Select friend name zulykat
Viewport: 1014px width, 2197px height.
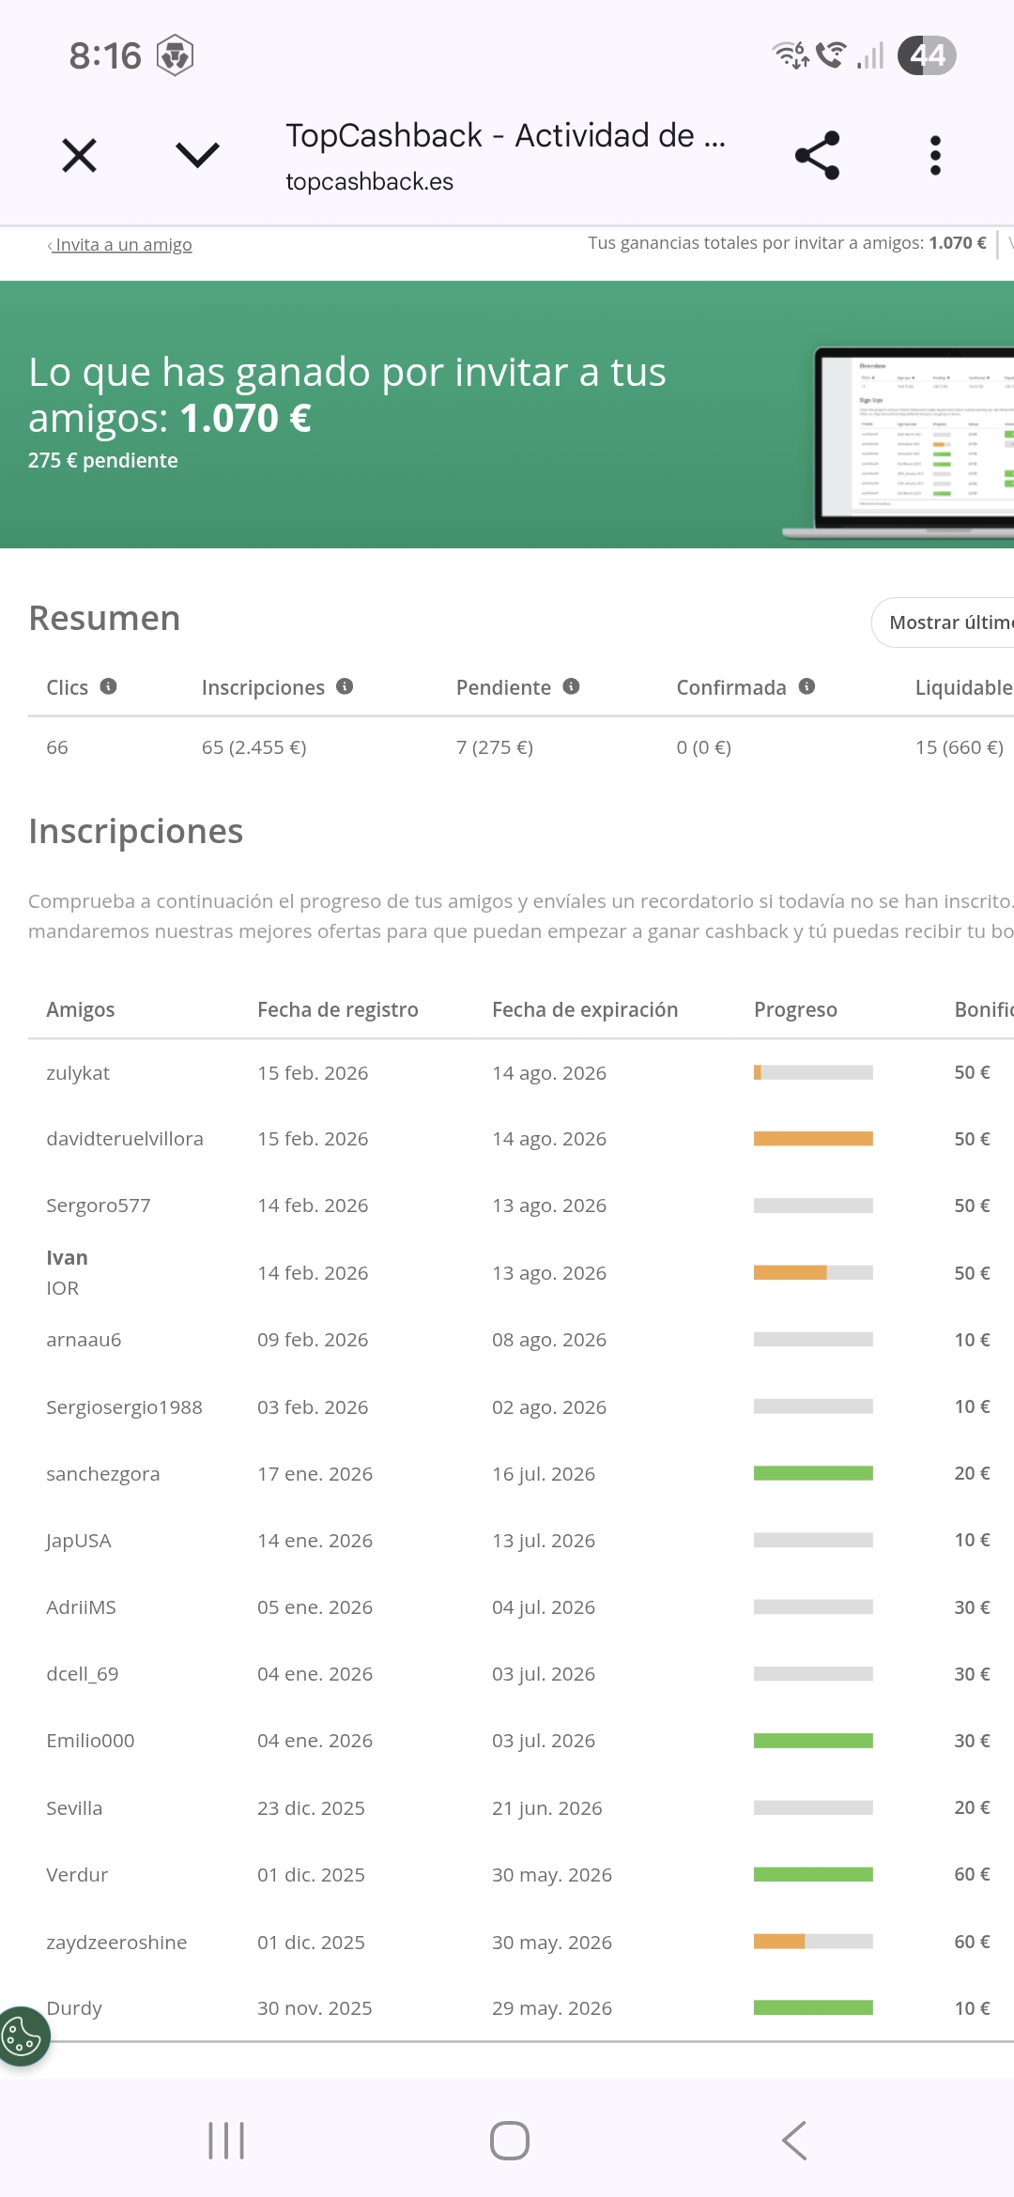[78, 1073]
